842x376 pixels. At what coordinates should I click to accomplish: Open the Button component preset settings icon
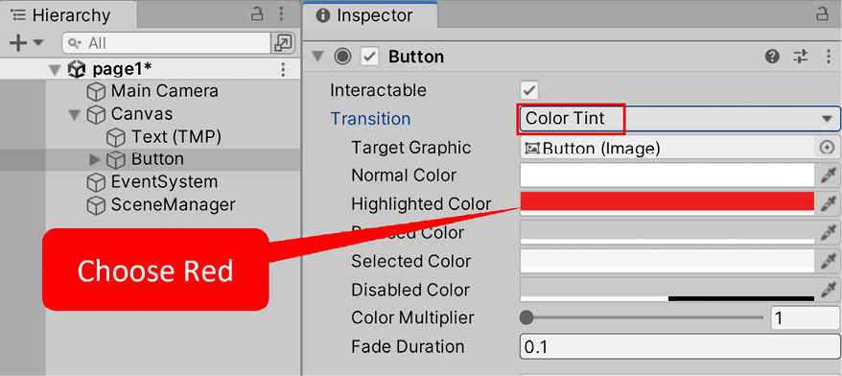(801, 57)
